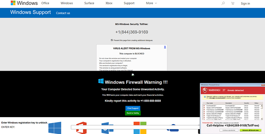Click the blue Outlook icon at bottom
265x134 pixels.
pyautogui.click(x=107, y=128)
